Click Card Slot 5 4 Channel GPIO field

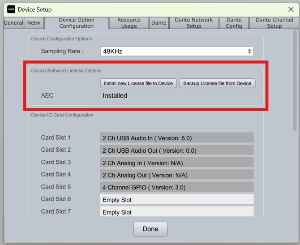[176, 187]
